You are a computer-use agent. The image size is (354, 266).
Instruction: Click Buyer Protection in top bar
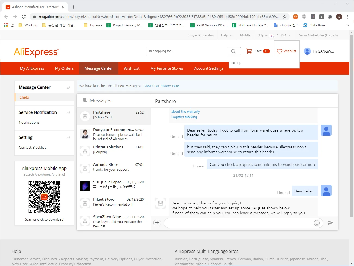point(201,35)
